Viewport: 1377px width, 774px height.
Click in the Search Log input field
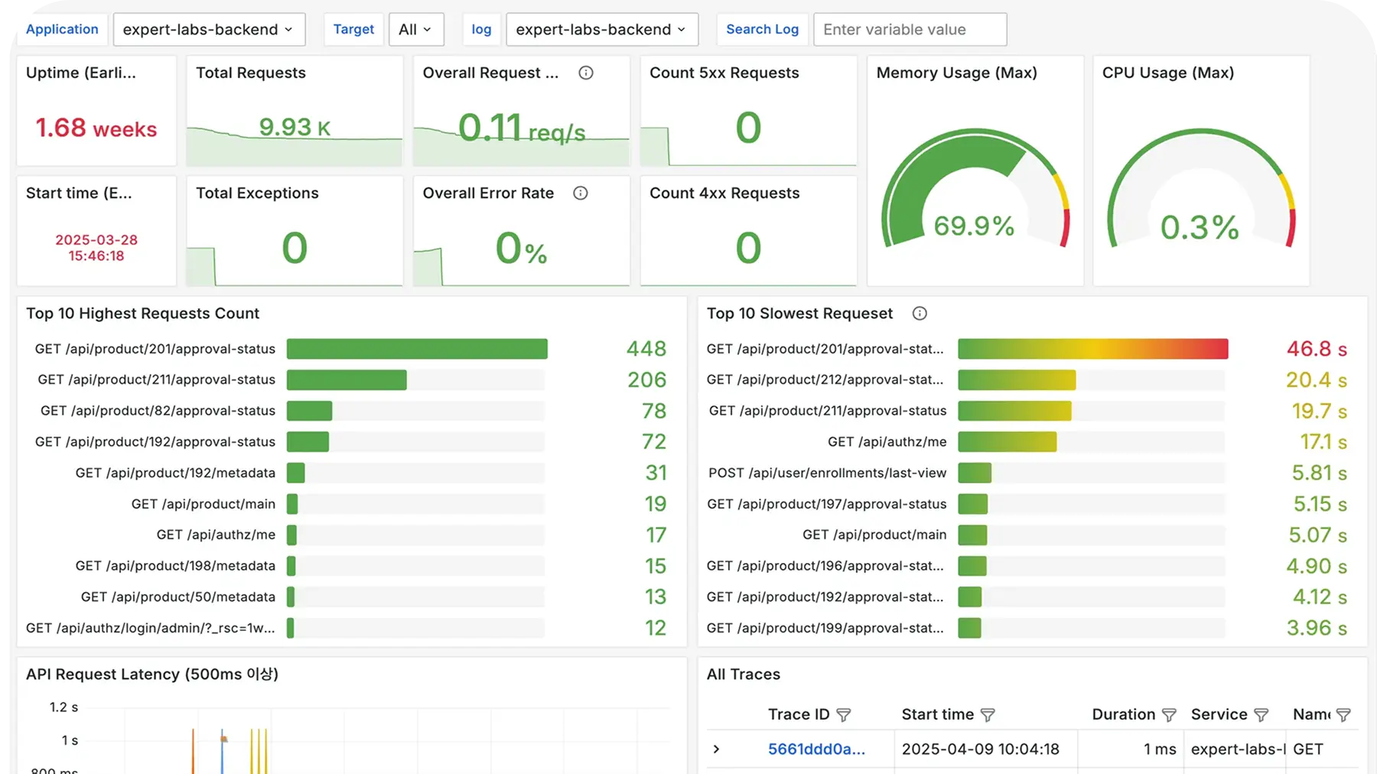point(910,30)
